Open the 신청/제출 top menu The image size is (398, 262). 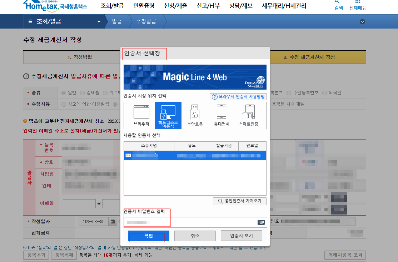coord(175,6)
